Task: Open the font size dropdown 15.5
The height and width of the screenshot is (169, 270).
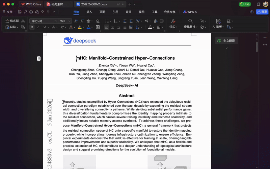Action: click(70, 21)
